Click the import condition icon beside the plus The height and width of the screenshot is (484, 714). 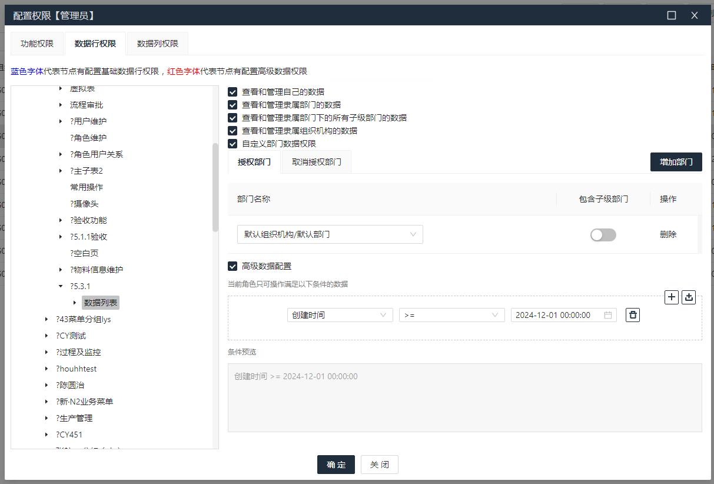click(688, 297)
